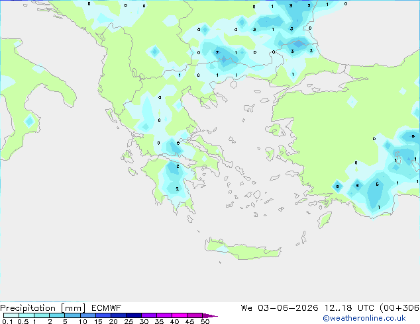Select the 45–50 mm legend color swatch
The image size is (420, 324).
195,315
